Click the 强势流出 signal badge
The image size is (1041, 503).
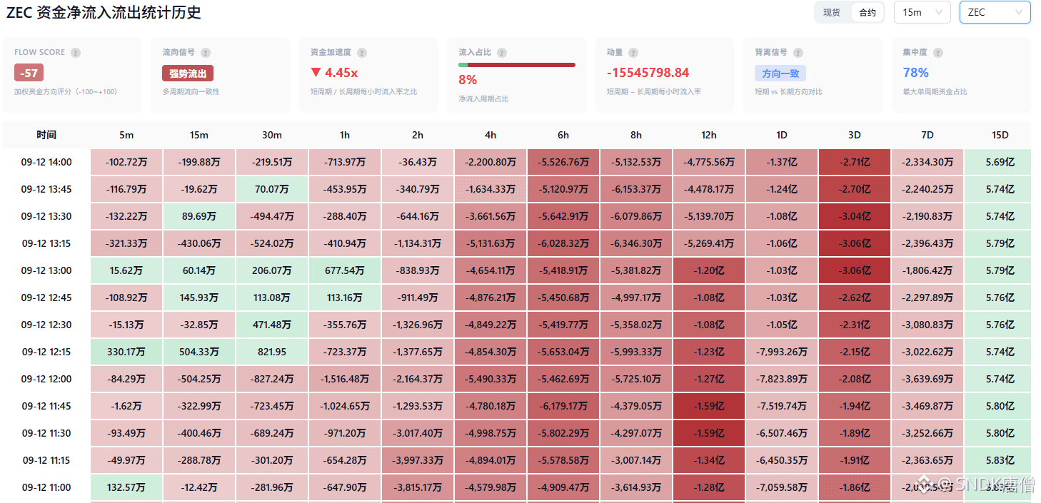188,73
